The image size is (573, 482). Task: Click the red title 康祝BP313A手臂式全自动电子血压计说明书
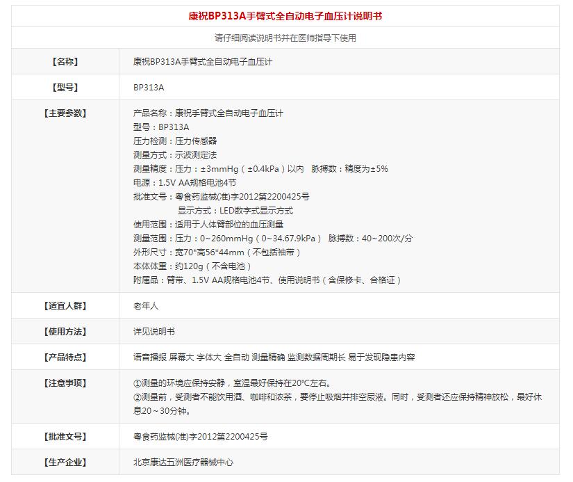coord(285,16)
